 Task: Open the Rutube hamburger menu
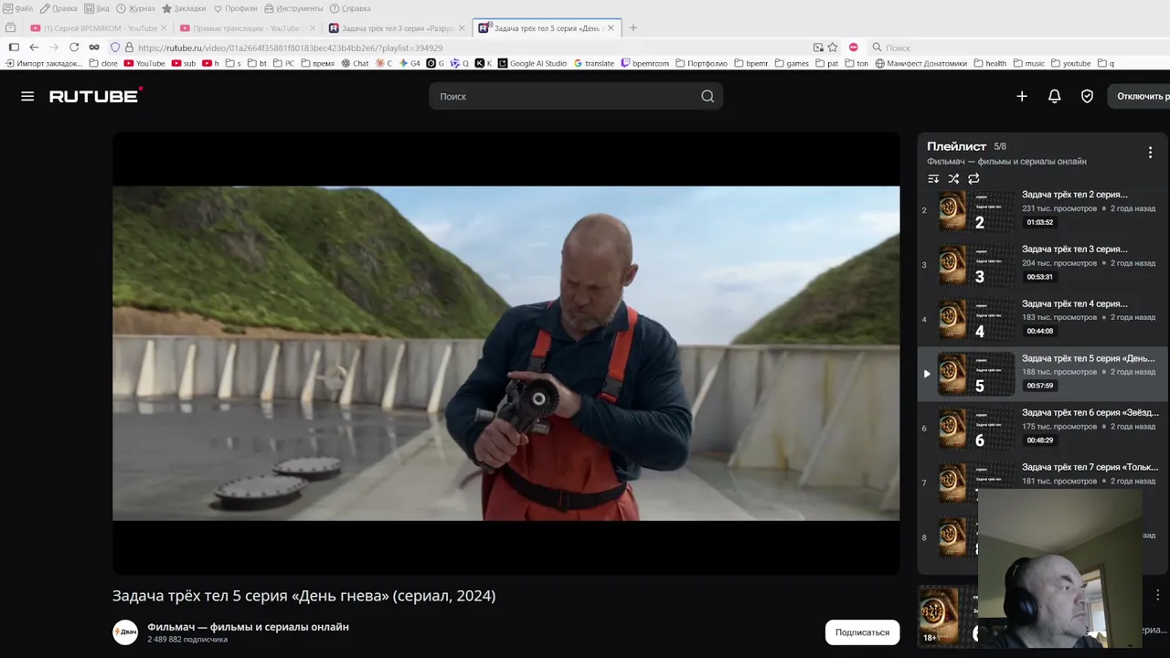27,96
